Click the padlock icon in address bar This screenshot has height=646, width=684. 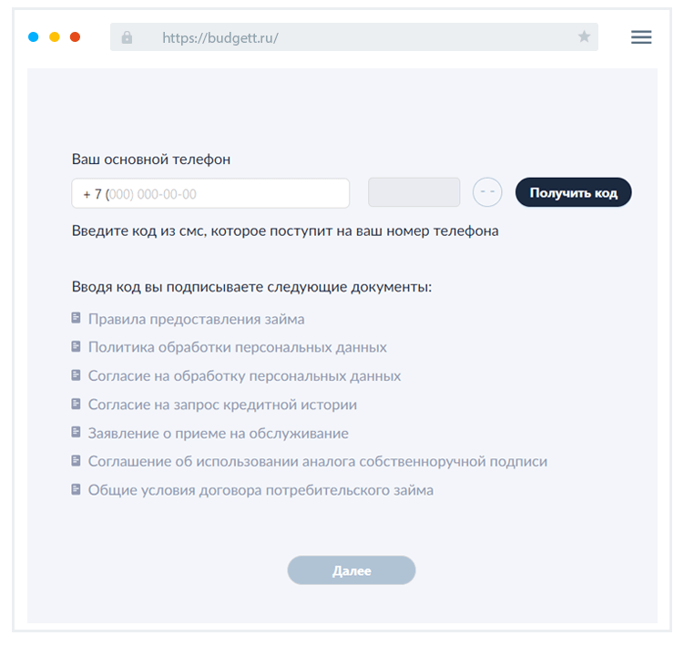(127, 37)
